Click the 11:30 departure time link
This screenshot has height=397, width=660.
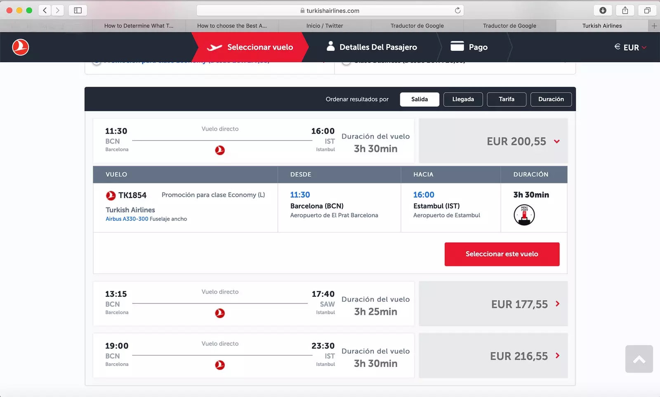[x=300, y=195]
